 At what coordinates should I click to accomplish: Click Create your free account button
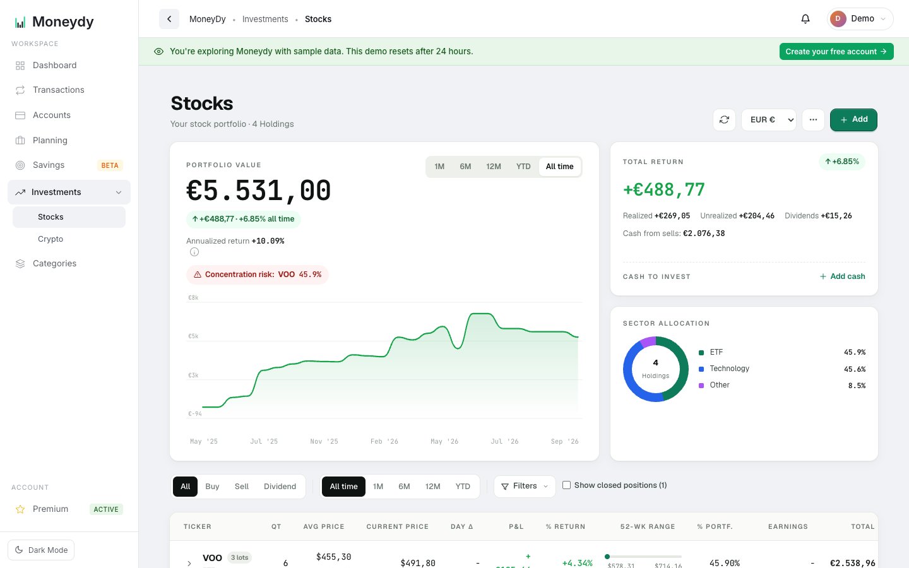(x=836, y=52)
